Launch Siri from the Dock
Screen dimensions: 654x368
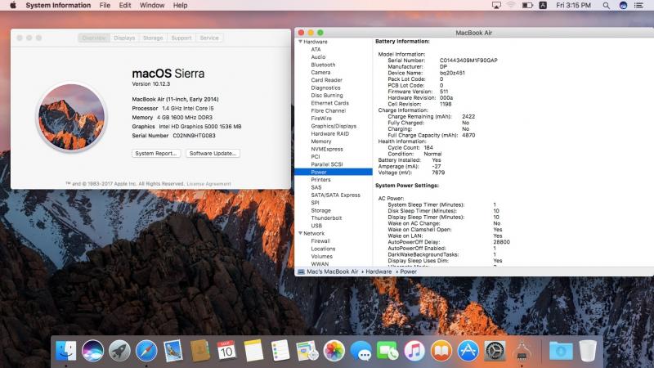pos(92,351)
